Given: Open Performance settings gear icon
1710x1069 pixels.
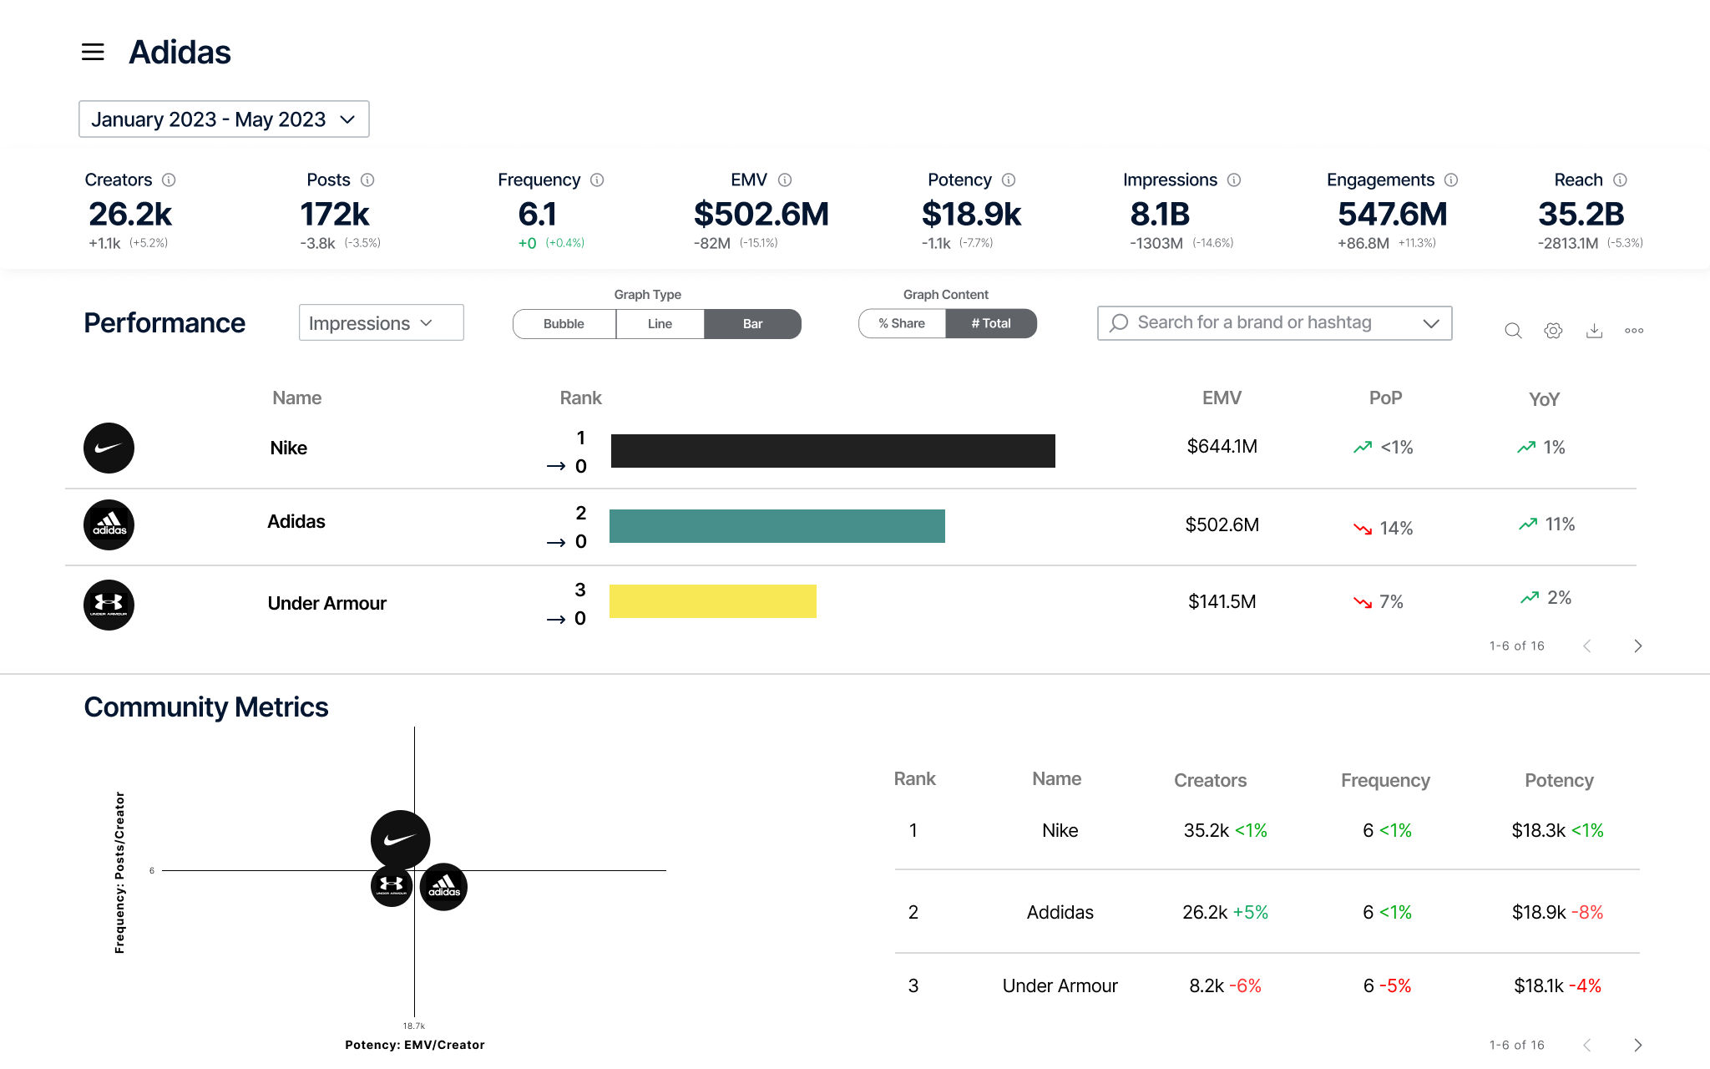Looking at the screenshot, I should point(1553,331).
